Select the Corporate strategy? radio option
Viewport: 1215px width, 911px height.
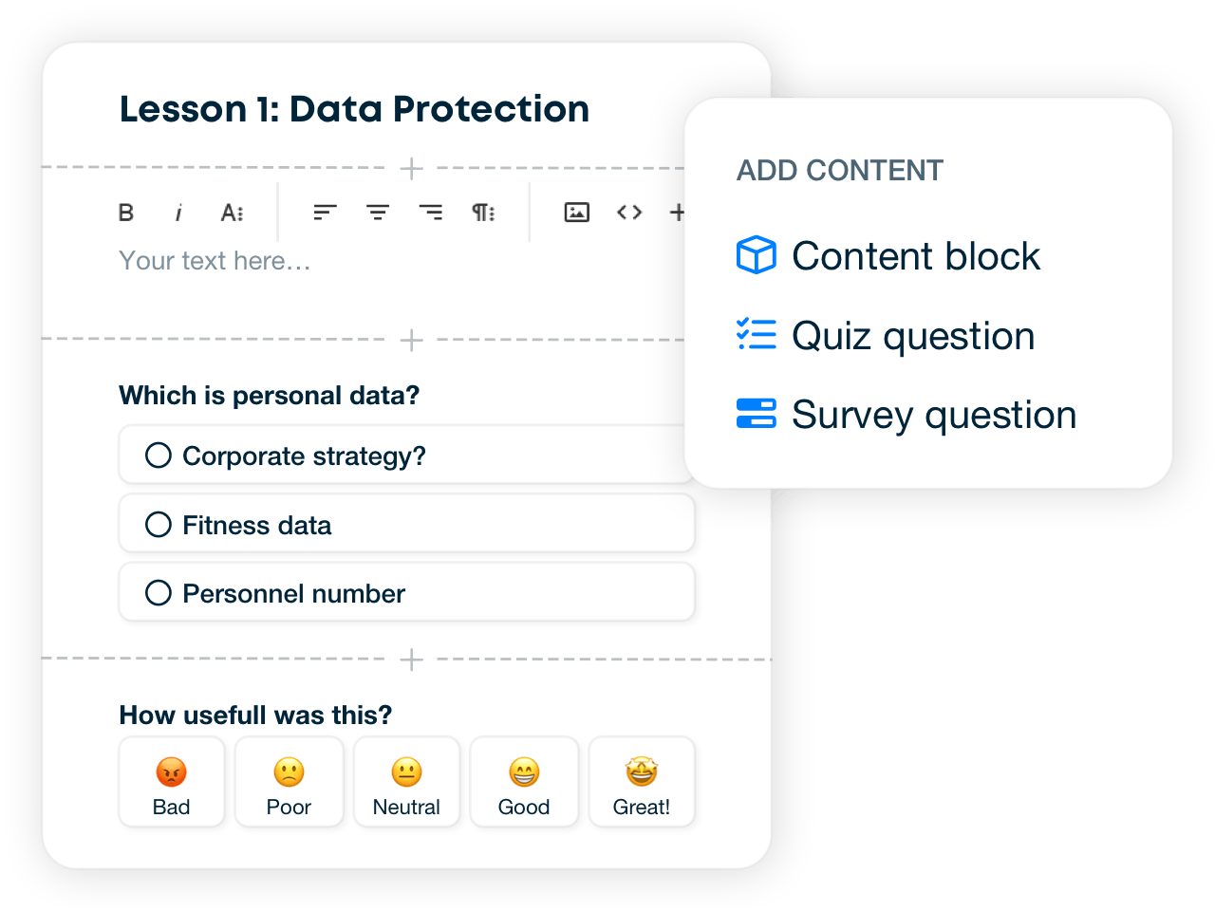(x=159, y=455)
